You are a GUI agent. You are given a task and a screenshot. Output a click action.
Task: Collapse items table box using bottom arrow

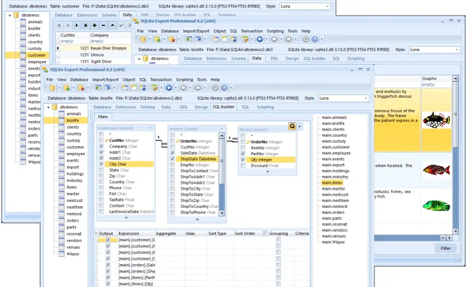coord(268,172)
